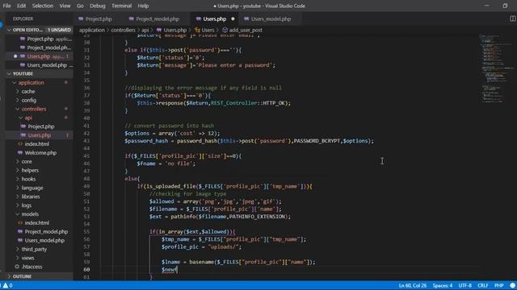The image size is (517, 290).
Task: Open the View menu
Action: click(65, 6)
